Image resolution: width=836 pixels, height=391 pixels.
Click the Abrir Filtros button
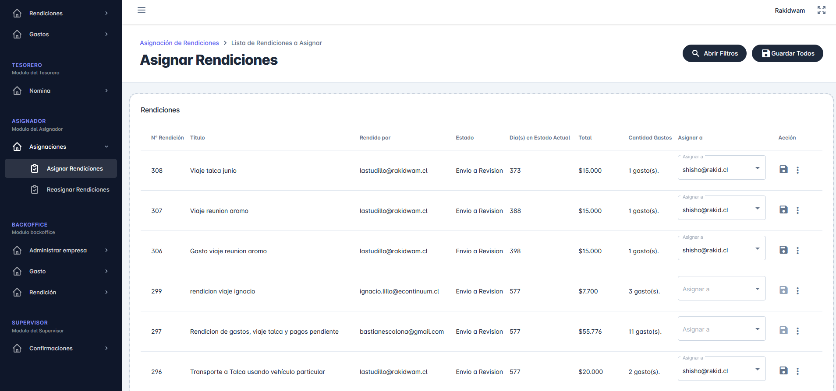pos(714,53)
